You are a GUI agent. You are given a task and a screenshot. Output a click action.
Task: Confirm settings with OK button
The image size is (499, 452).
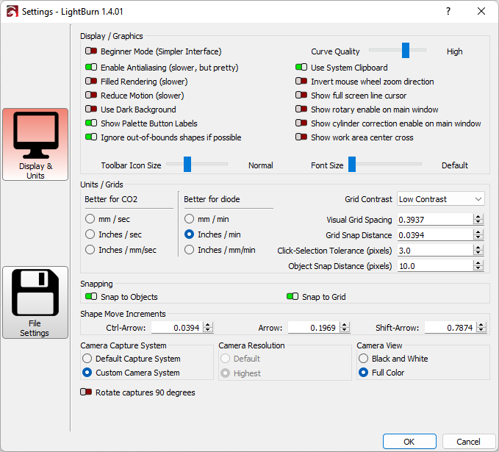coord(409,442)
